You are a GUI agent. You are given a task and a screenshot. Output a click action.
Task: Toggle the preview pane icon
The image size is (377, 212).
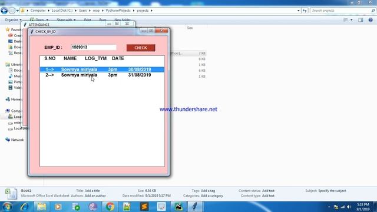pyautogui.click(x=361, y=20)
